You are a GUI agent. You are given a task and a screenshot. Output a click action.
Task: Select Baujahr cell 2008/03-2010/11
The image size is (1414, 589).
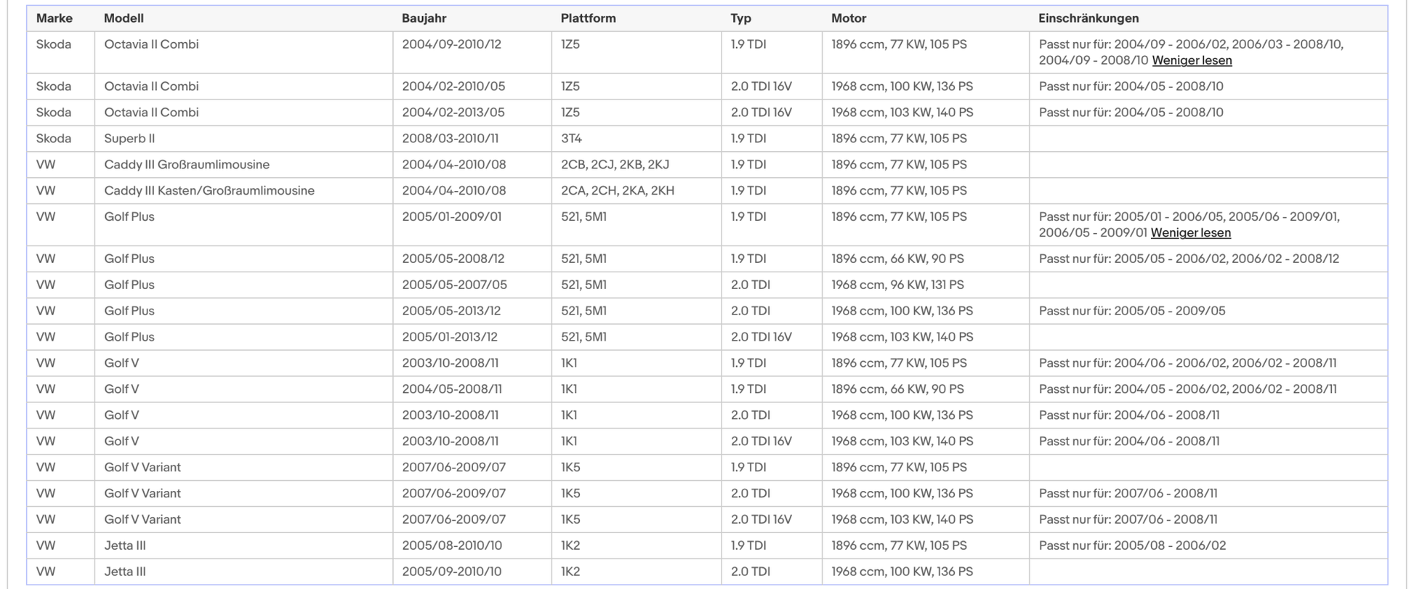[451, 139]
